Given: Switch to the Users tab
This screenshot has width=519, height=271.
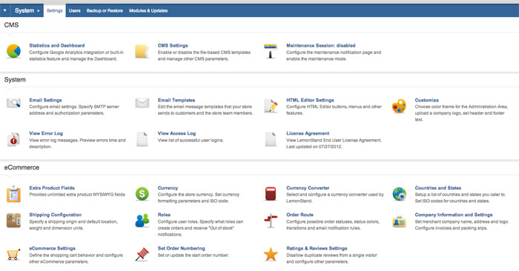Looking at the screenshot, I should pyautogui.click(x=74, y=10).
